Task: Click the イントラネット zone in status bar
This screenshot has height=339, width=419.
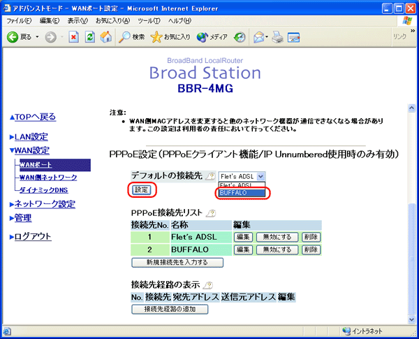Action: [362, 331]
